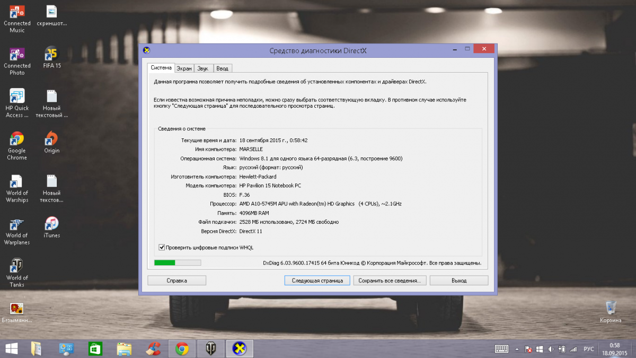Click the DirectX title bar icon
Viewport: 636px width, 358px height.
147,50
